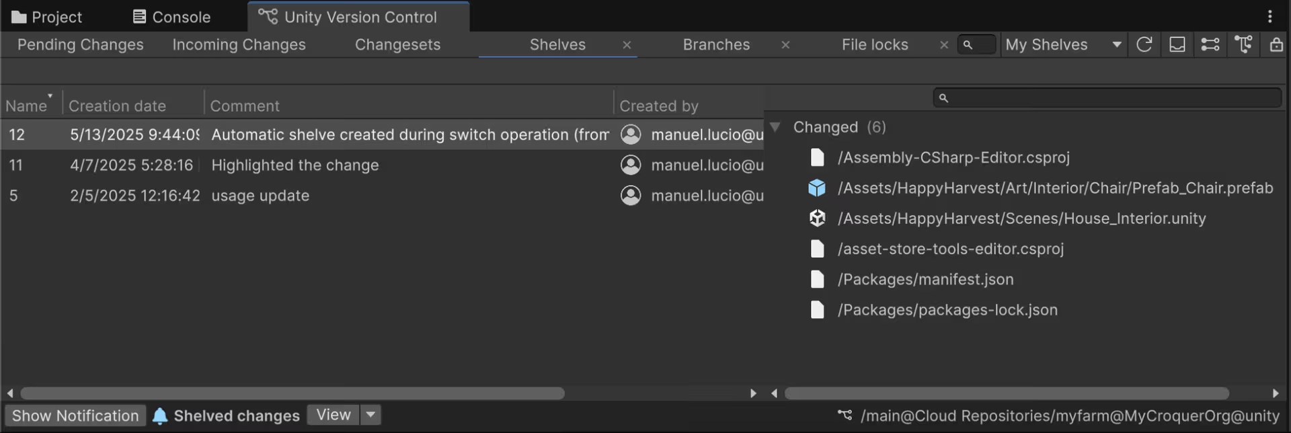Click the branch explorer icon in the toolbar
Image resolution: width=1291 pixels, height=433 pixels.
(x=1210, y=44)
